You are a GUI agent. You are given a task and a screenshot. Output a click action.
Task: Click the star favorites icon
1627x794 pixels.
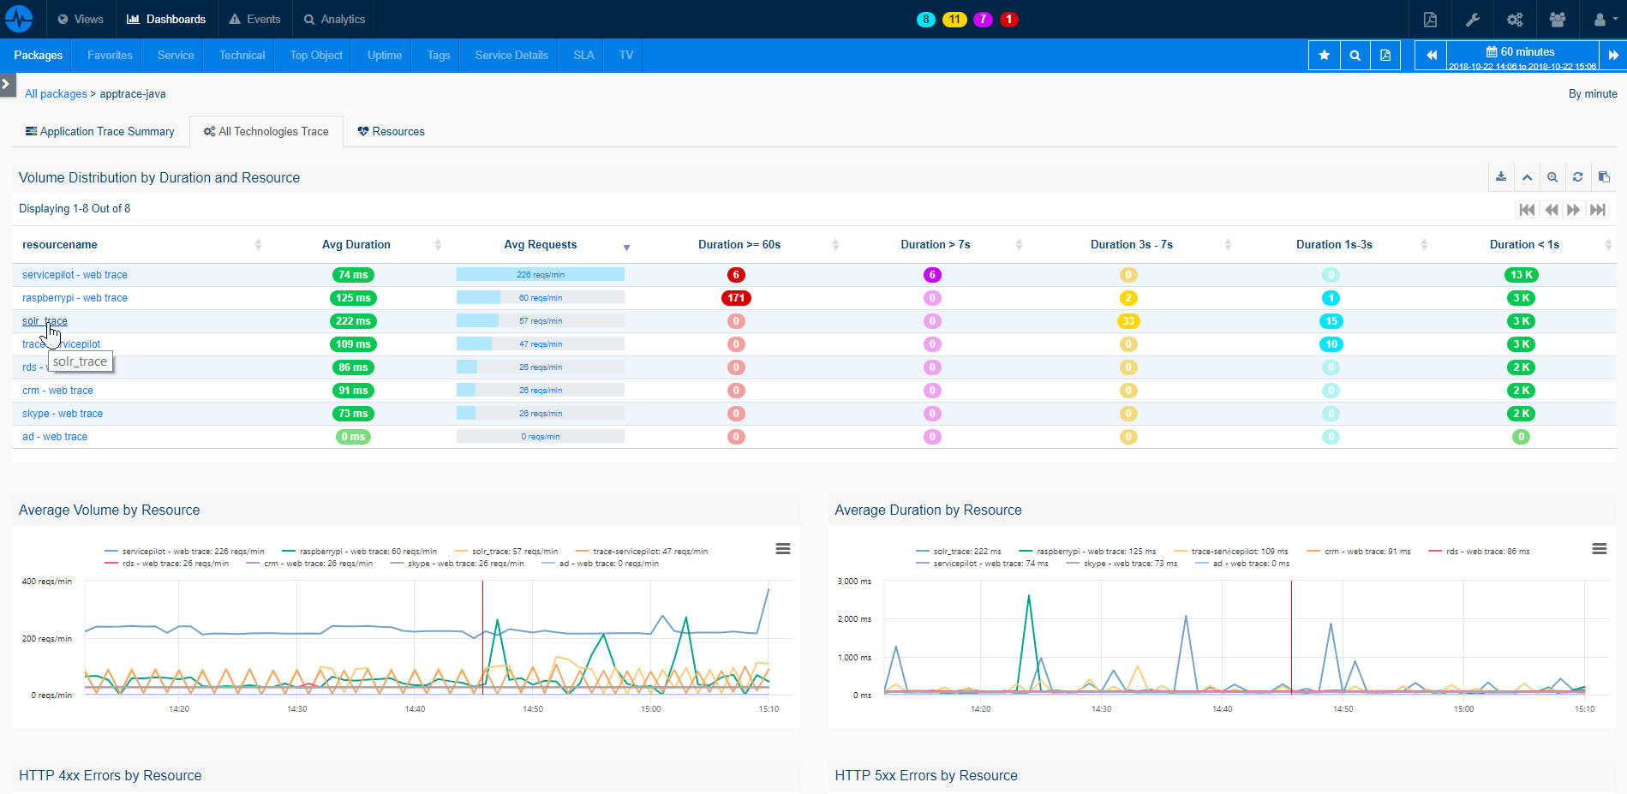[1324, 56]
